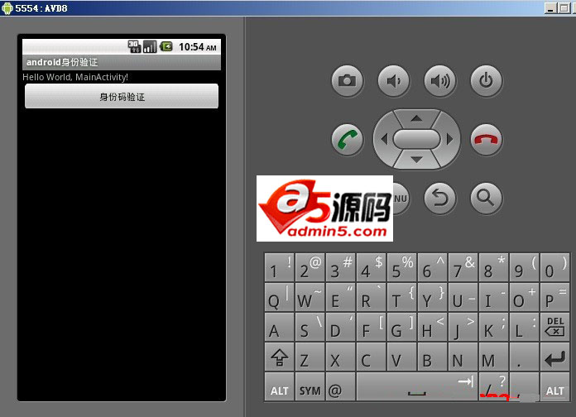This screenshot has height=417, width=576.
Task: Click the B key
Action: (x=432, y=357)
